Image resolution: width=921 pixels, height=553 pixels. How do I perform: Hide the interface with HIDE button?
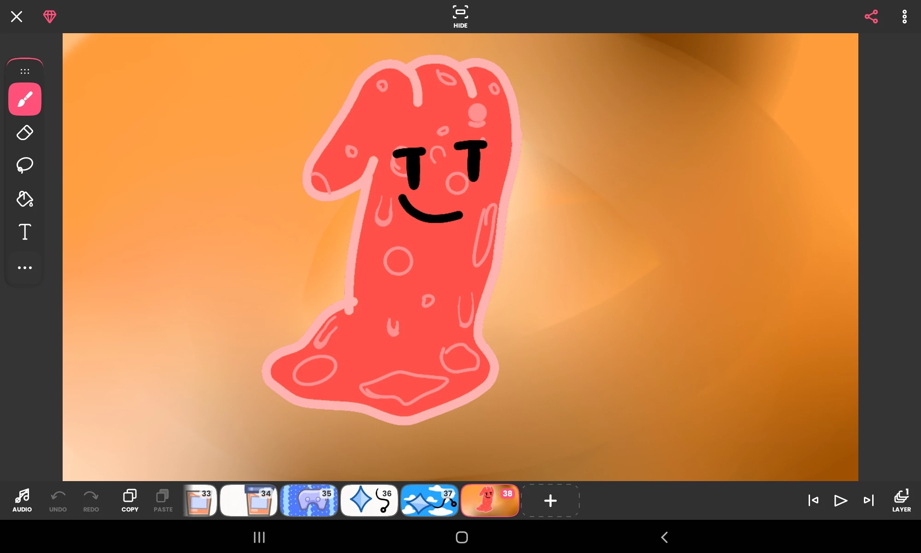pos(460,17)
